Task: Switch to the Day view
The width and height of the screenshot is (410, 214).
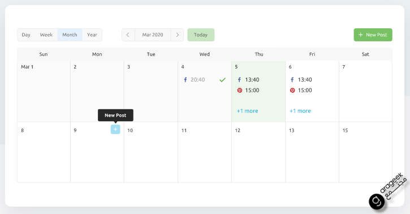Action: (x=26, y=35)
